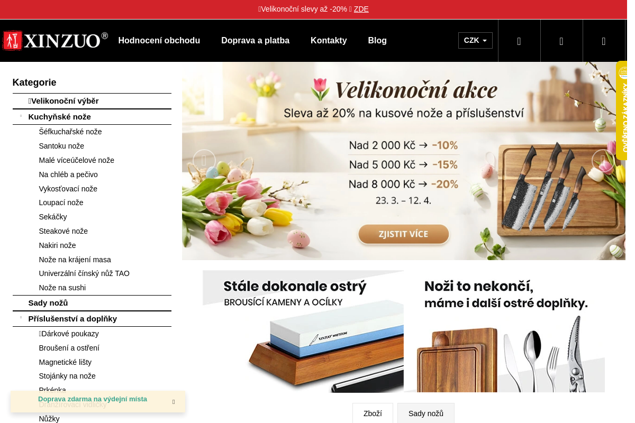Image resolution: width=635 pixels, height=423 pixels.
Task: Click the XINZUO logo
Action: click(x=55, y=41)
